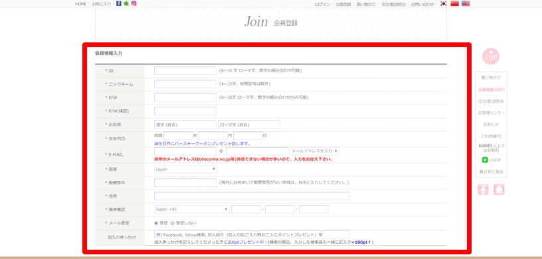Open ご利用案内 link in sidebar
This screenshot has width=542, height=259.
point(491,136)
